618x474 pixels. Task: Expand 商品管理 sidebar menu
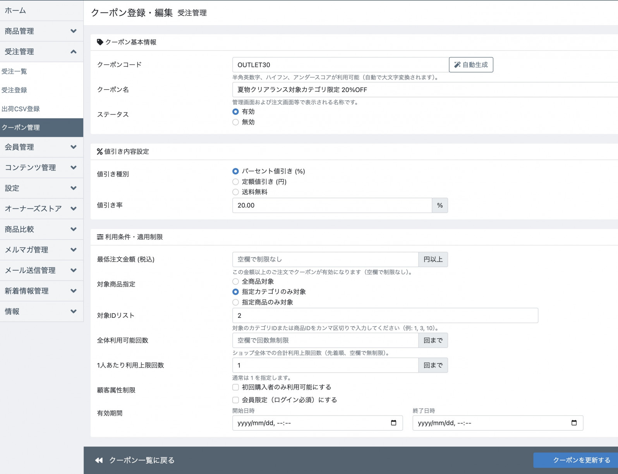[x=41, y=31]
